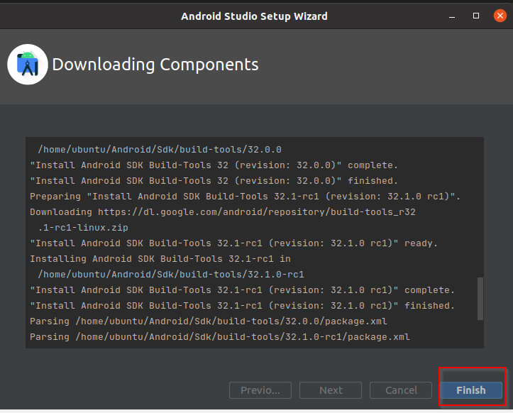This screenshot has width=513, height=413.
Task: Click the 'Downloading https://dl.google.com' log line
Action: pyautogui.click(x=223, y=212)
